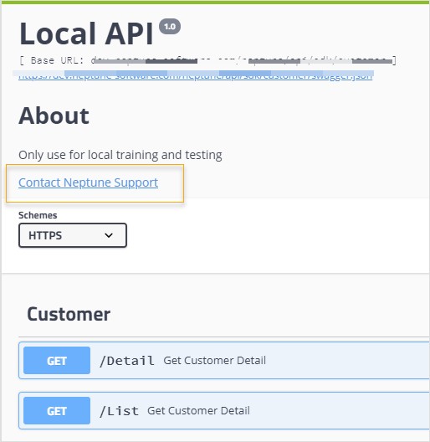Click the Base URL text line

click(207, 60)
